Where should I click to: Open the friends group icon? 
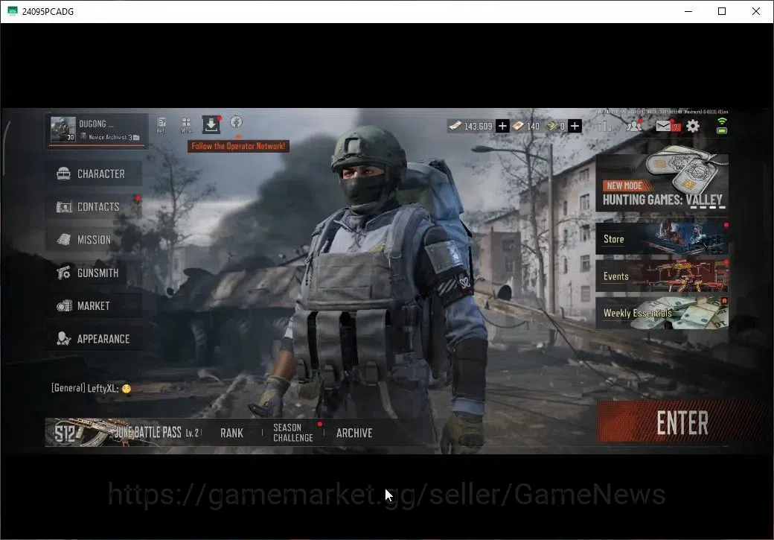point(634,126)
